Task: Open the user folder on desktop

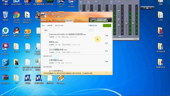Action: 16,63
